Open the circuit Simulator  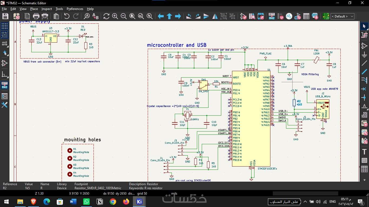(x=289, y=16)
